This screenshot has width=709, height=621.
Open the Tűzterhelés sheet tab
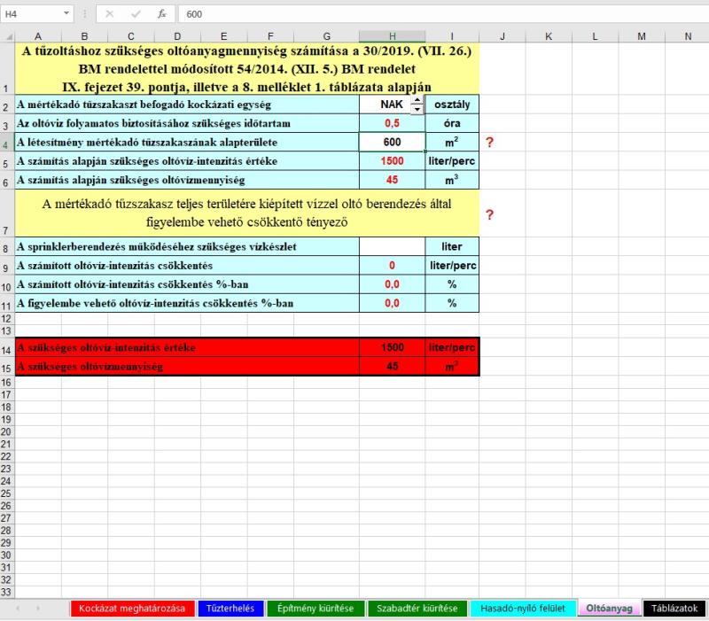(230, 609)
